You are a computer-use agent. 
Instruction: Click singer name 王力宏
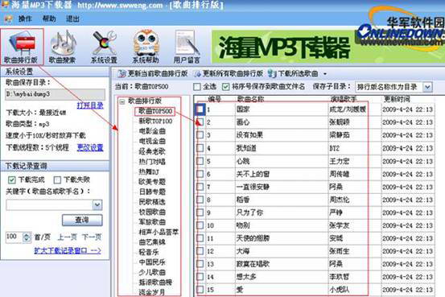340,161
